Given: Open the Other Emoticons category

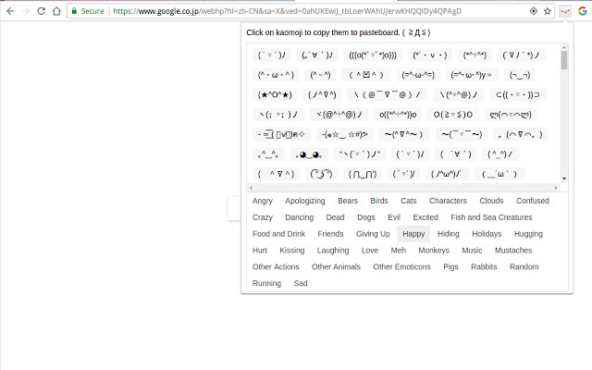Looking at the screenshot, I should 401,267.
